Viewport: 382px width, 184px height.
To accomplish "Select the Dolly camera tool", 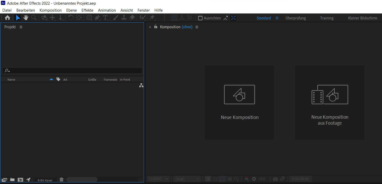I will [x=61, y=18].
